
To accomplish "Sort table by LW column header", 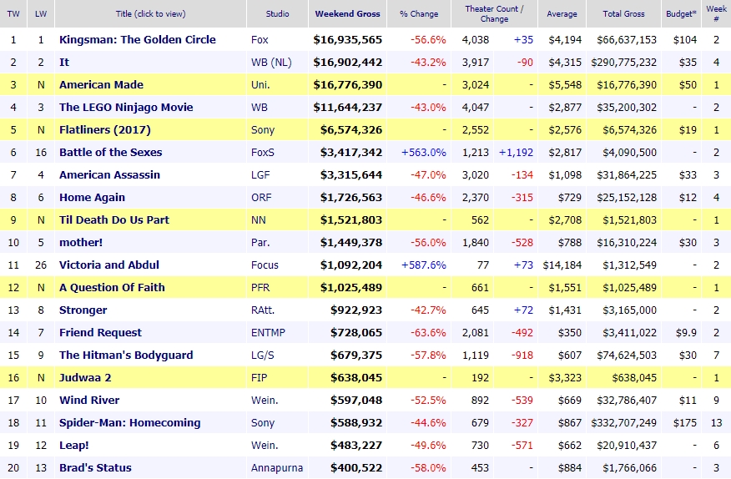I will tap(41, 14).
